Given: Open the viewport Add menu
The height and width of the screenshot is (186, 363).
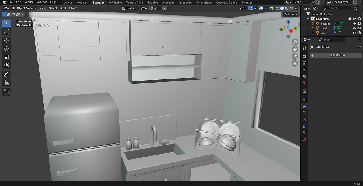Looking at the screenshot, I should click(x=63, y=8).
